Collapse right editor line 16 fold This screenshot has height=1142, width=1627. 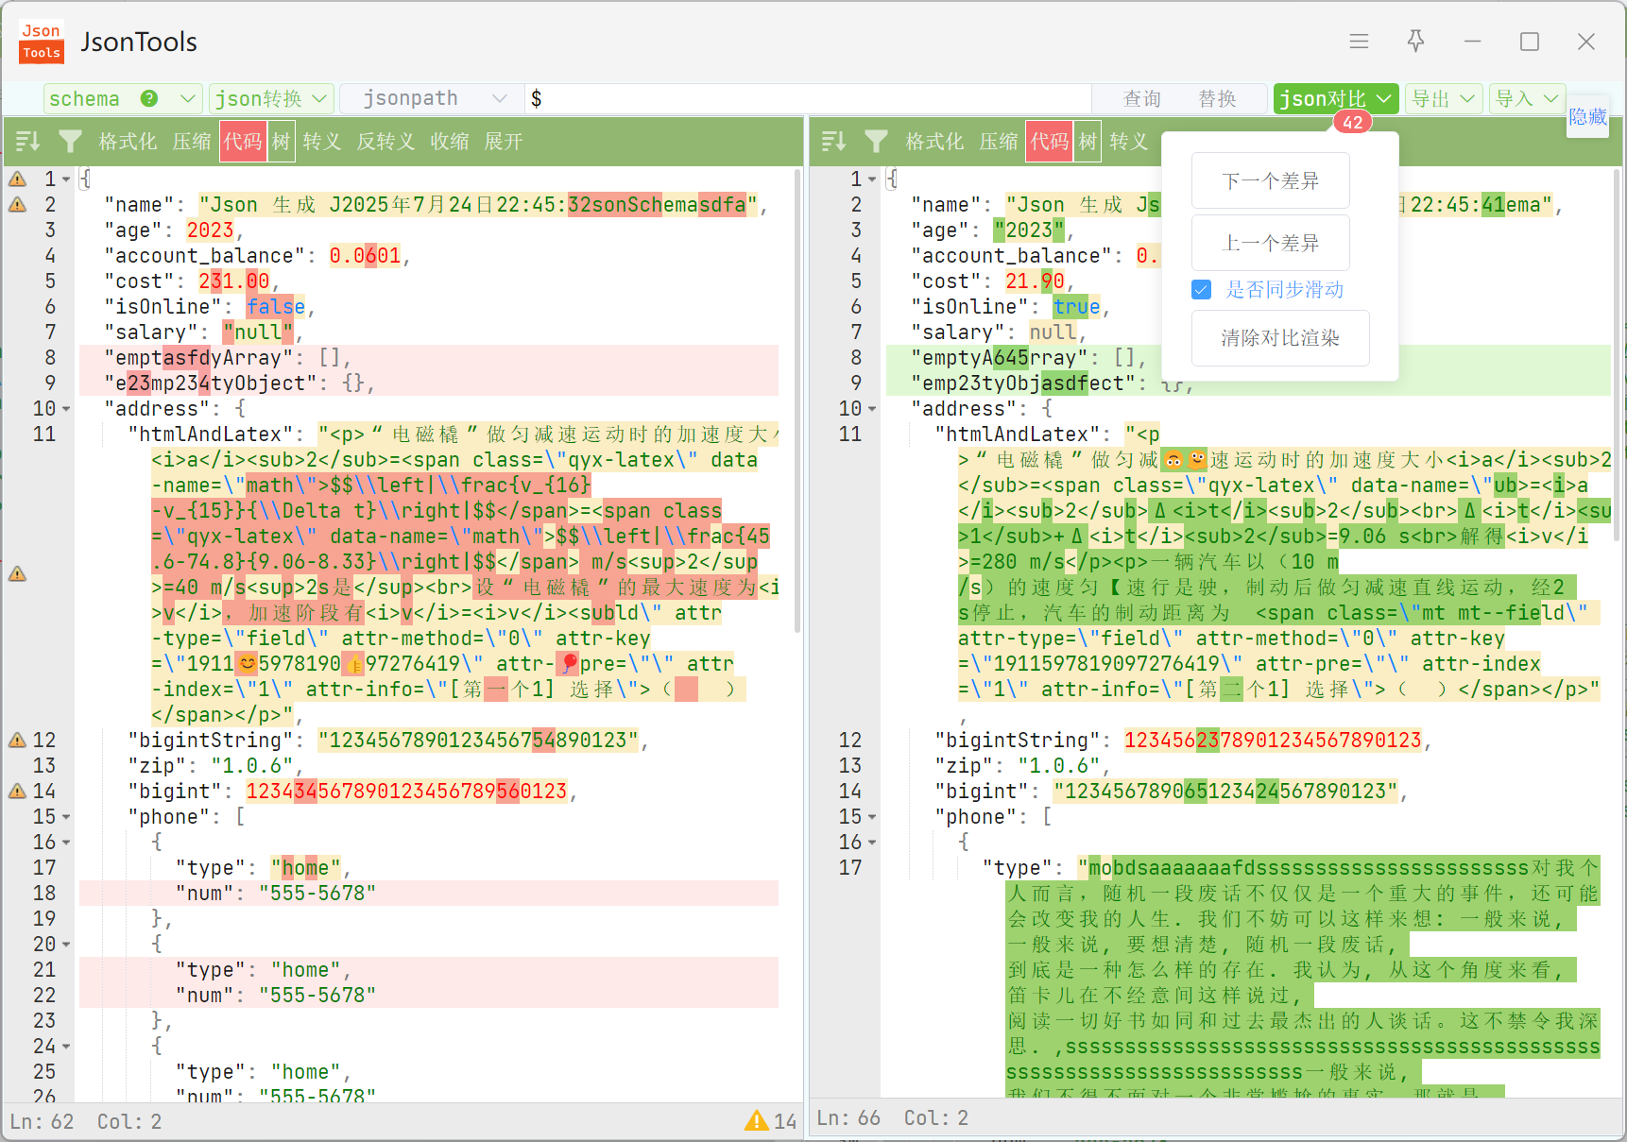[x=872, y=843]
